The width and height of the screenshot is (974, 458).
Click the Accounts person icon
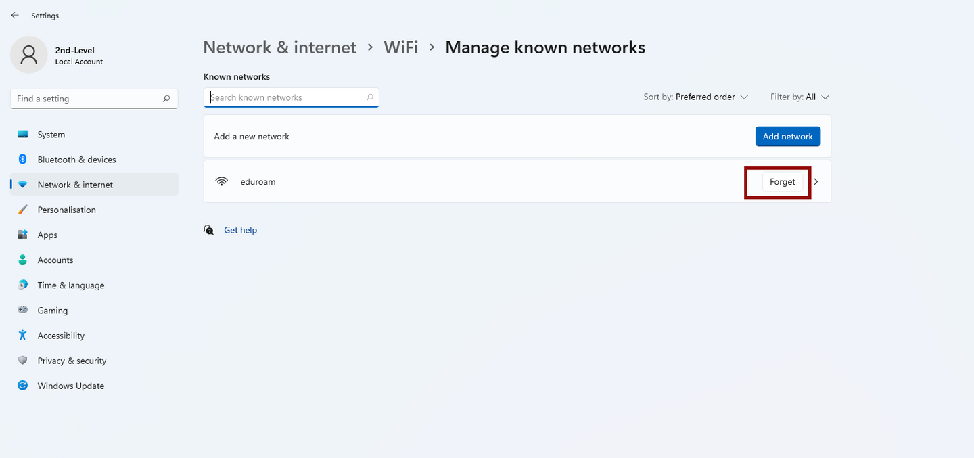coord(23,260)
